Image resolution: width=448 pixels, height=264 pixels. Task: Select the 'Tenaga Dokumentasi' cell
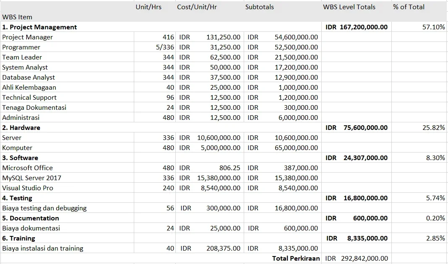34,107
